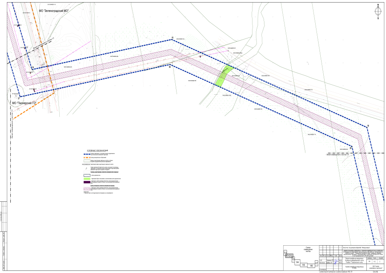
Task: Click the orange dashed line legend sample
Action: [87, 157]
